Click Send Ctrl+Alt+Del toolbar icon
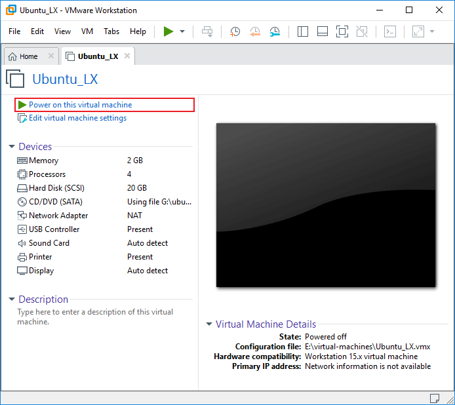The width and height of the screenshot is (455, 405). (x=207, y=31)
